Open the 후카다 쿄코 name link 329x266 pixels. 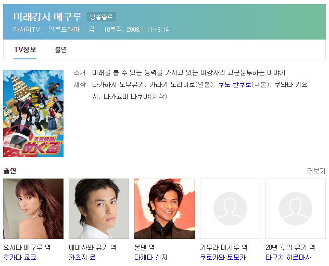[x=20, y=257]
